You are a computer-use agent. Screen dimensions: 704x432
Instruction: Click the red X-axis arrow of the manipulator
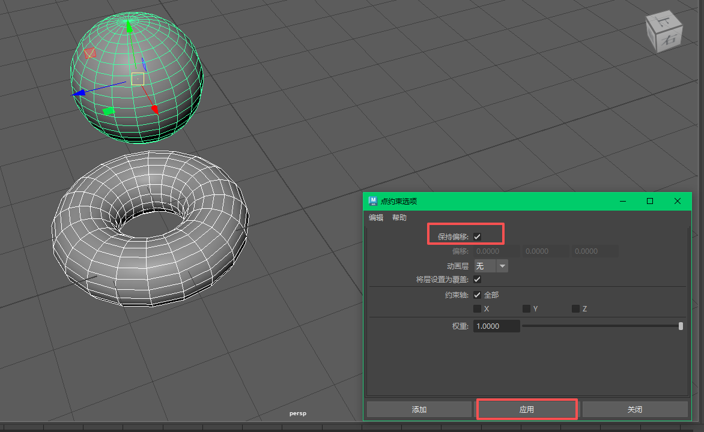(x=154, y=109)
